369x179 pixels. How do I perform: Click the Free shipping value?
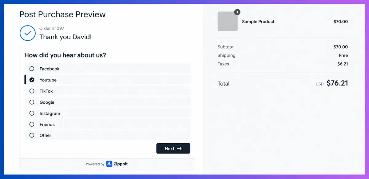point(343,55)
